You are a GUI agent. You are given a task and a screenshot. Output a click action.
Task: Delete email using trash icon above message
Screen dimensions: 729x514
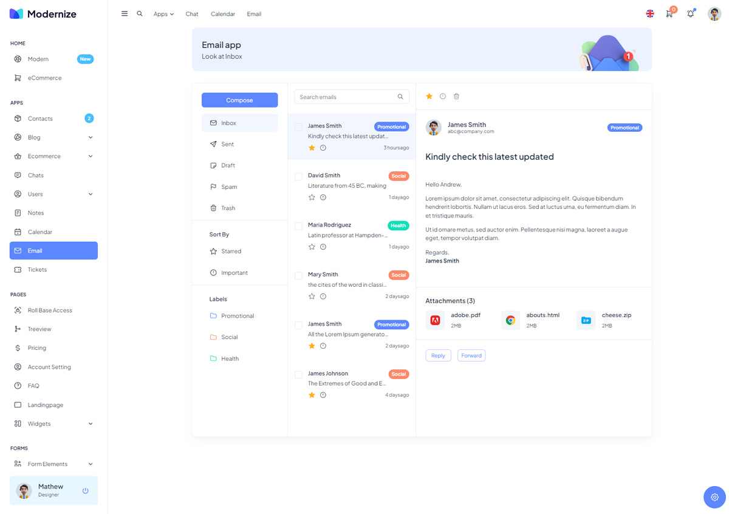point(456,97)
